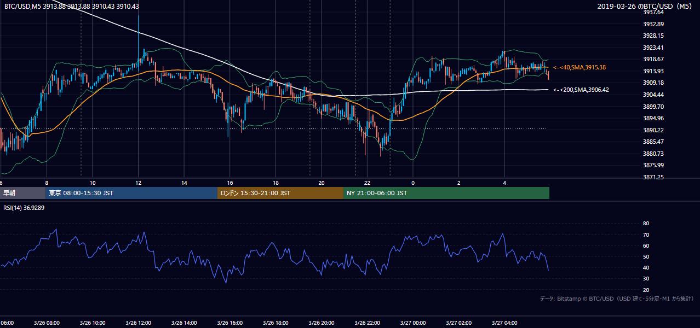Click the RSI(14) 36.9289 indicator label

(x=24, y=208)
